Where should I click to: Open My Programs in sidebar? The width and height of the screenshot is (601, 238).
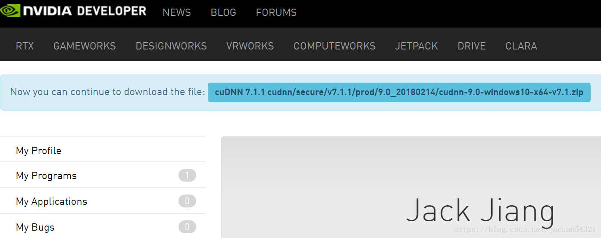pos(103,176)
